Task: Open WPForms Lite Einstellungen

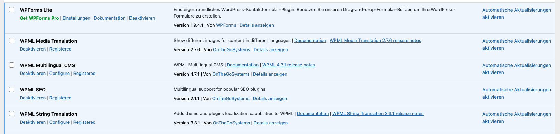Action: [76, 18]
